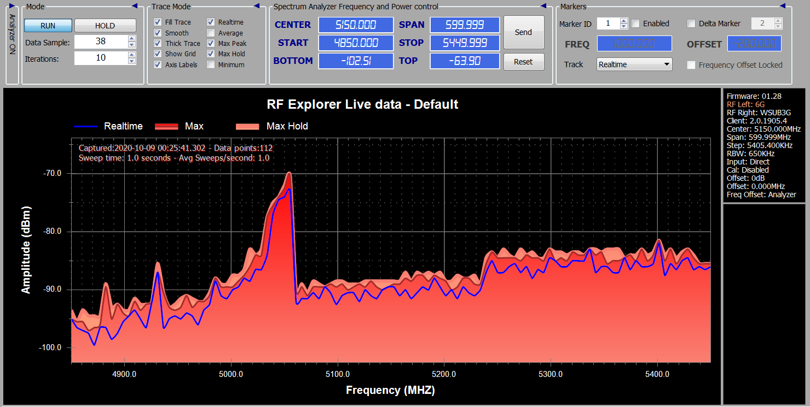Viewport: 810px width, 407px height.
Task: Increase Data Sample spinner value
Action: (x=131, y=38)
